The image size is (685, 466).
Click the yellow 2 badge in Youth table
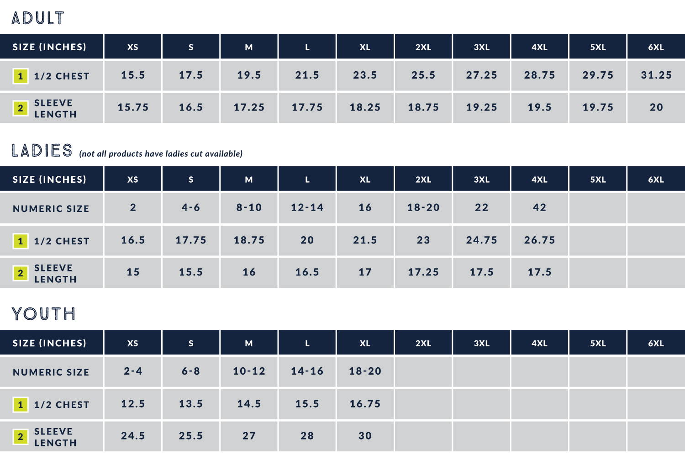20,437
